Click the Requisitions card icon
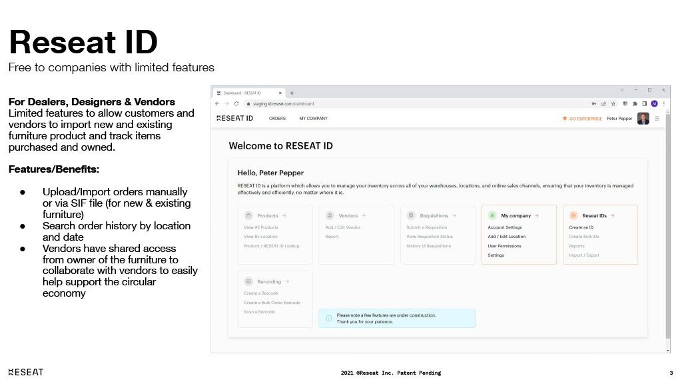Viewport: 682px width, 384px height. click(410, 215)
